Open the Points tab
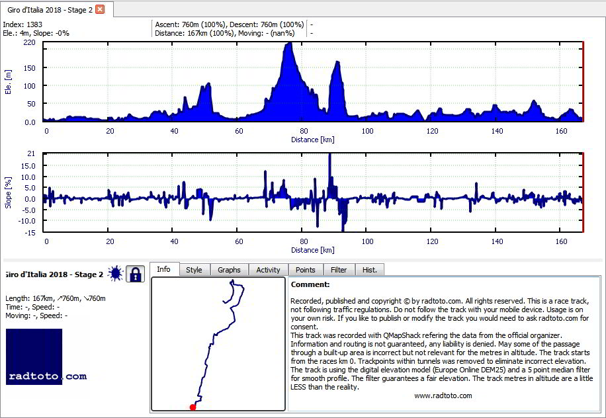The height and width of the screenshot is (418, 606). pyautogui.click(x=306, y=270)
